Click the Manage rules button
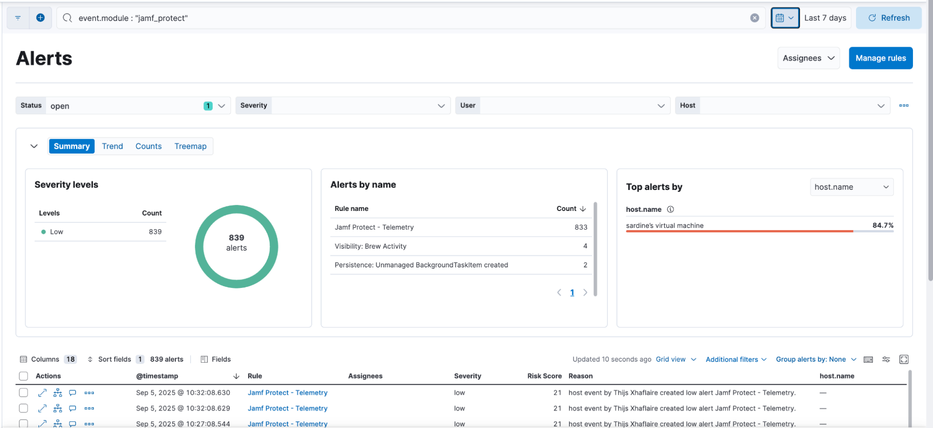The height and width of the screenshot is (428, 933). (x=880, y=58)
